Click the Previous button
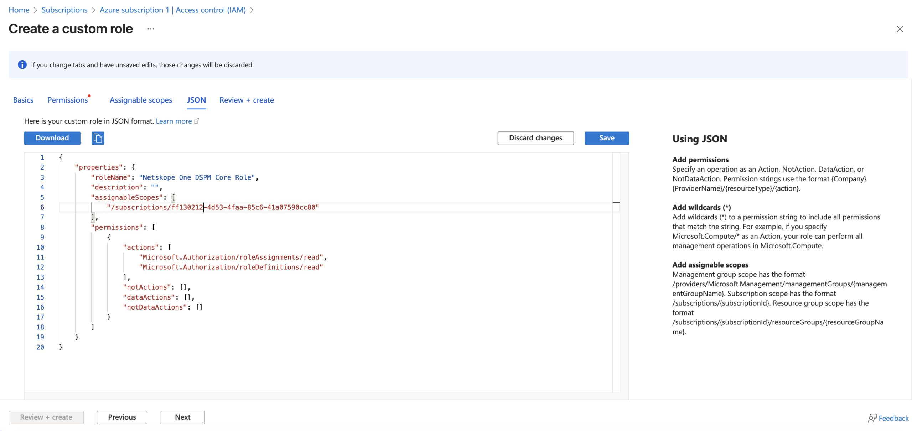912x431 pixels. tap(122, 417)
